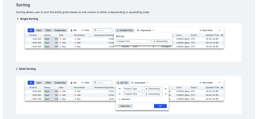Focus the Search field in Multi Sorting toolbar
258x119 pixels.
coord(102,83)
